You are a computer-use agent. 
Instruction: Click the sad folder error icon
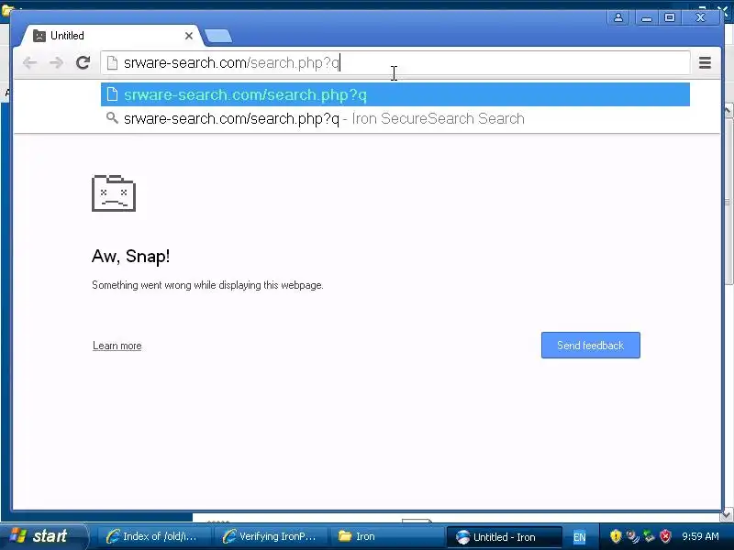tap(114, 193)
